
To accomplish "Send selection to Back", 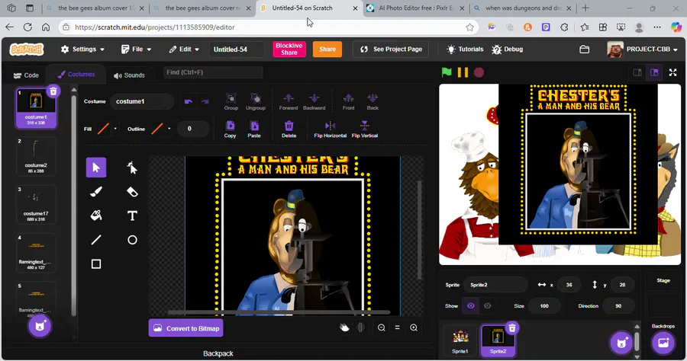I will coord(373,101).
